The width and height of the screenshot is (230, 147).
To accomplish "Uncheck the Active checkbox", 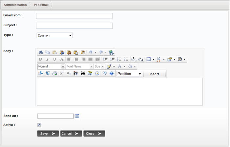I will [39, 125].
